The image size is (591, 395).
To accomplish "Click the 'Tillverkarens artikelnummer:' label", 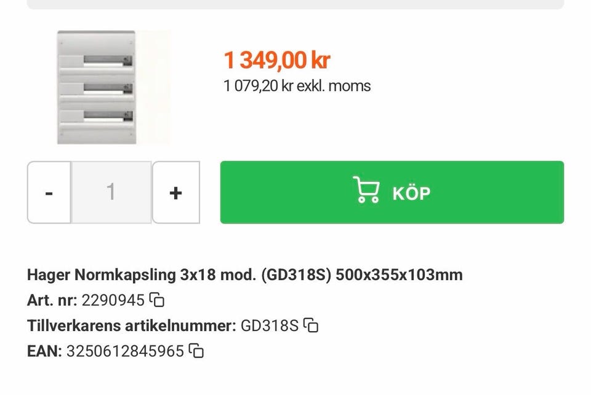I will [x=131, y=326].
